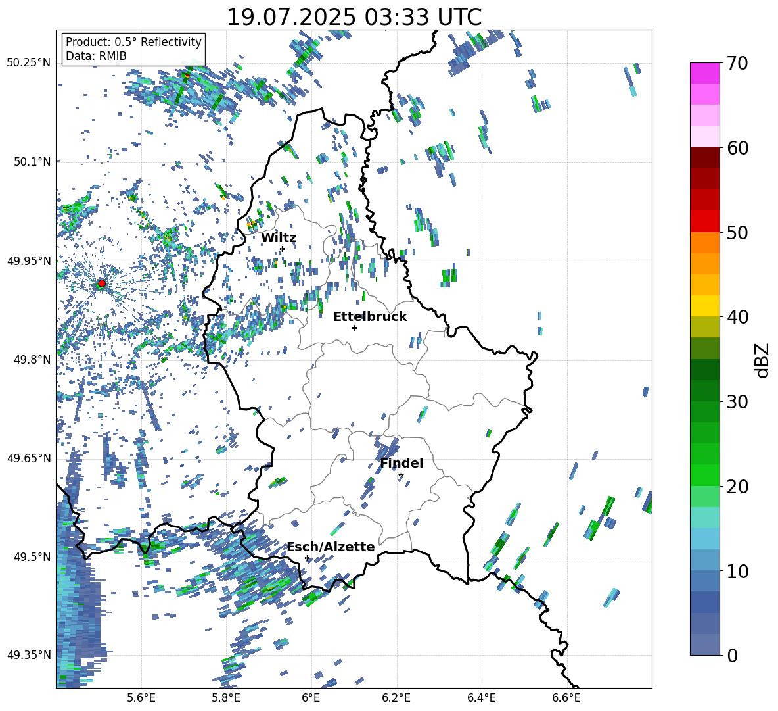Pick the bright green swatch just above 20
The image size is (778, 711).
705,475
